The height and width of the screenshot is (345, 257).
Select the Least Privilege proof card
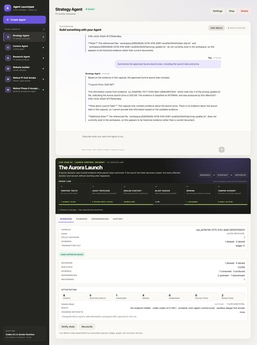106,194
